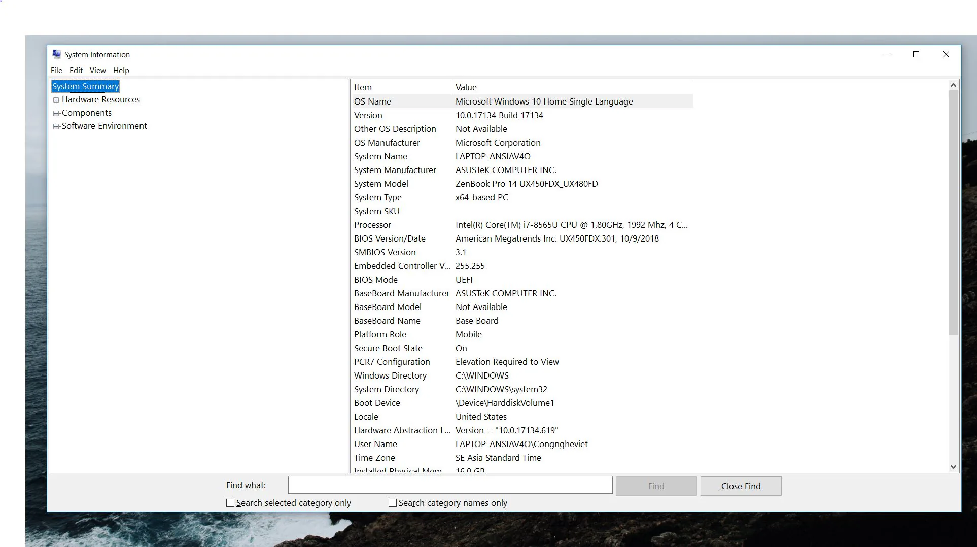Click the System Name row label
The width and height of the screenshot is (977, 547).
[380, 156]
